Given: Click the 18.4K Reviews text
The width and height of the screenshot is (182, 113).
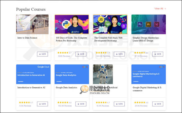Looking at the screenshot, I should pos(103,106).
